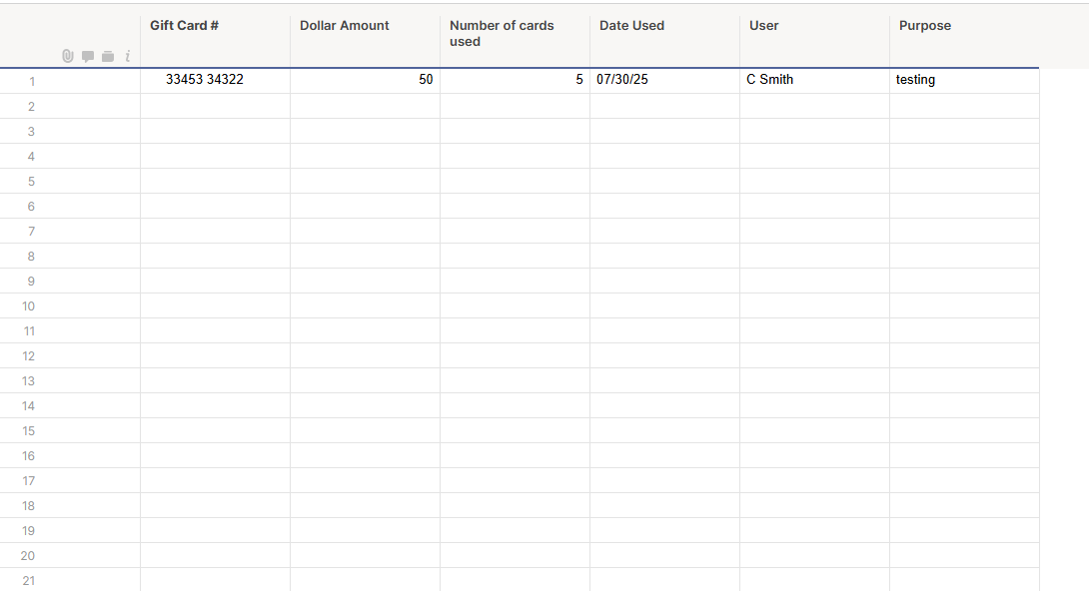This screenshot has height=591, width=1089.
Task: Select row number 11
Action: [x=29, y=330]
